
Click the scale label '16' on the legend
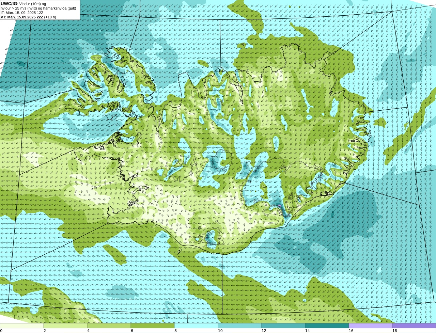click(351, 331)
